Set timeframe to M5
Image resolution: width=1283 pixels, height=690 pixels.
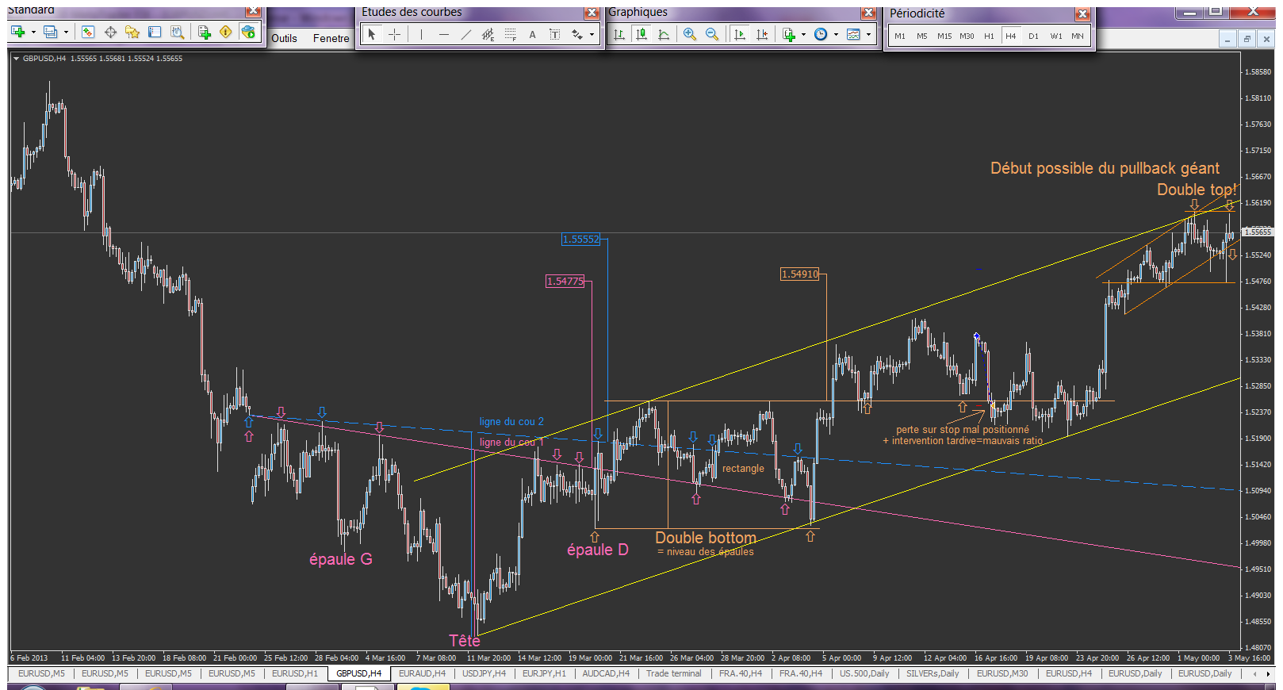point(922,36)
